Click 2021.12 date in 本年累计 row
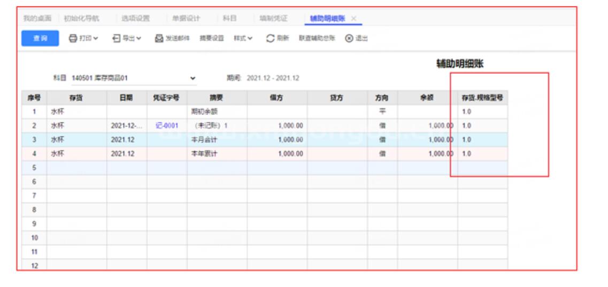Viewport: 608px width, 287px height. [122, 154]
